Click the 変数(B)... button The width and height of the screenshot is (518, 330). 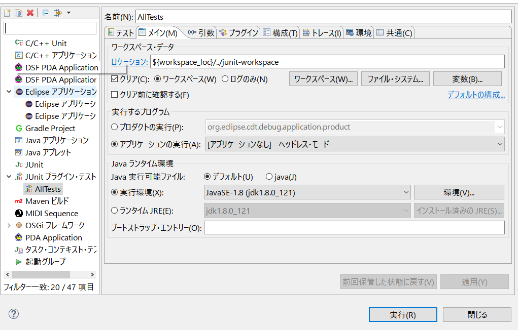pos(467,79)
